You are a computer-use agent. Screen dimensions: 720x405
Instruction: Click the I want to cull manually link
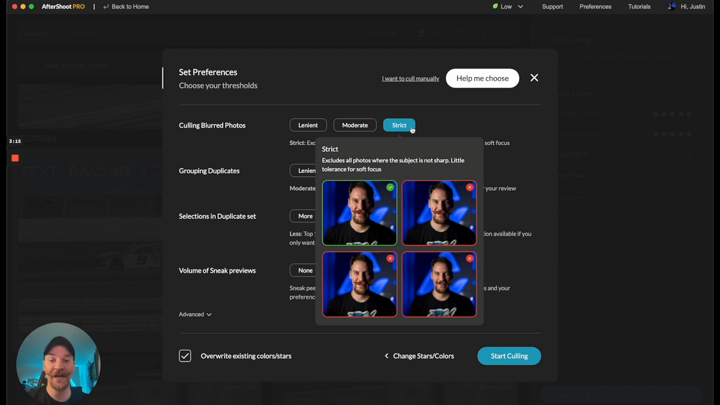coord(410,79)
